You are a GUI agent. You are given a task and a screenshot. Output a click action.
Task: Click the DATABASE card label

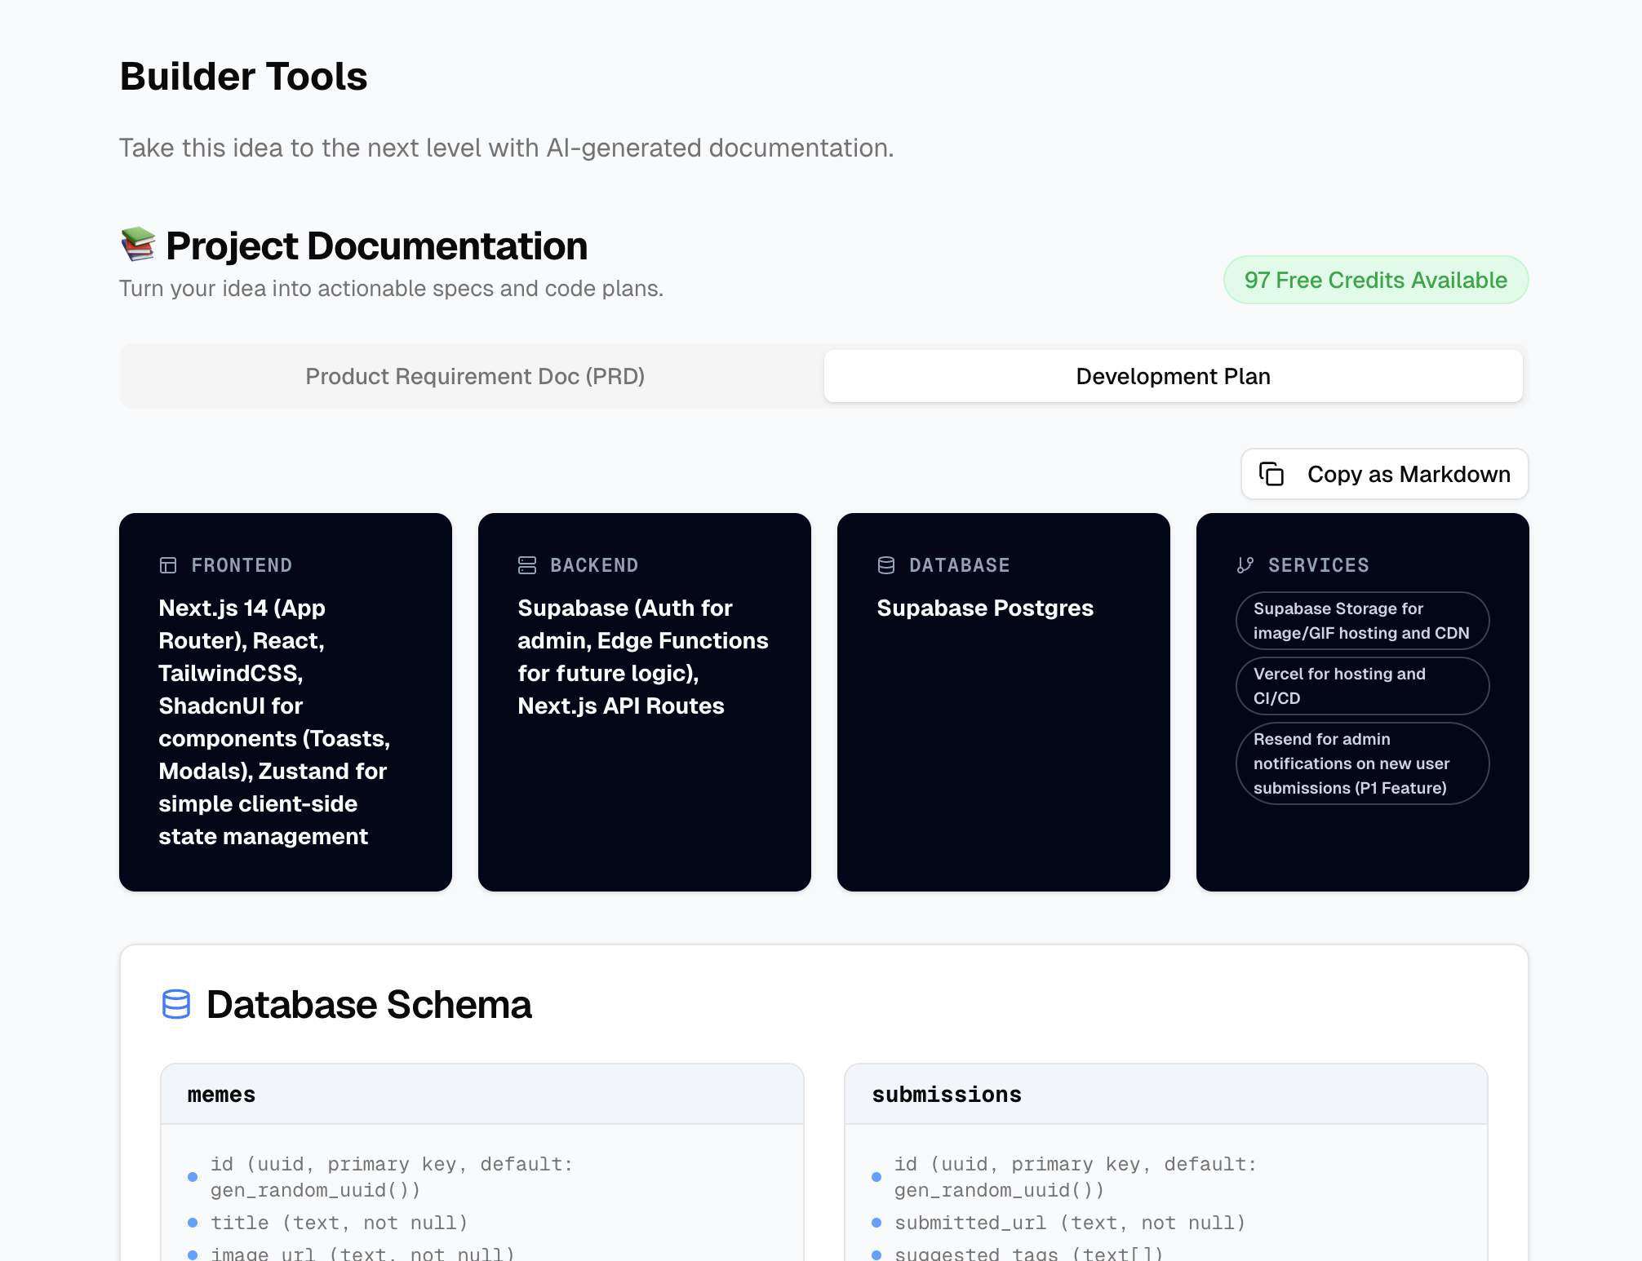[960, 565]
